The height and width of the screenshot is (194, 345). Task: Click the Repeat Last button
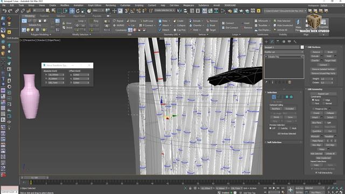coord(323,94)
